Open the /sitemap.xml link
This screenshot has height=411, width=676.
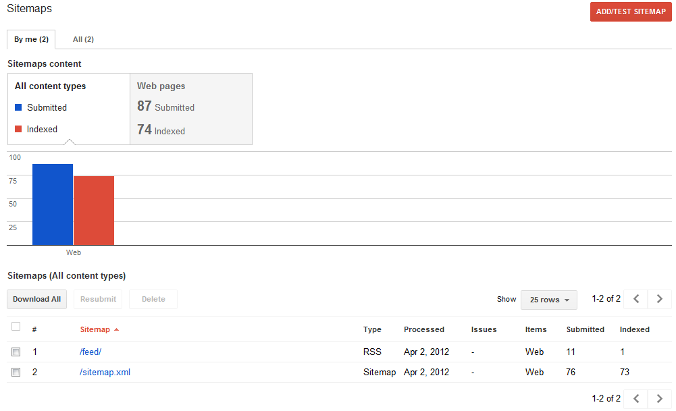(x=105, y=373)
